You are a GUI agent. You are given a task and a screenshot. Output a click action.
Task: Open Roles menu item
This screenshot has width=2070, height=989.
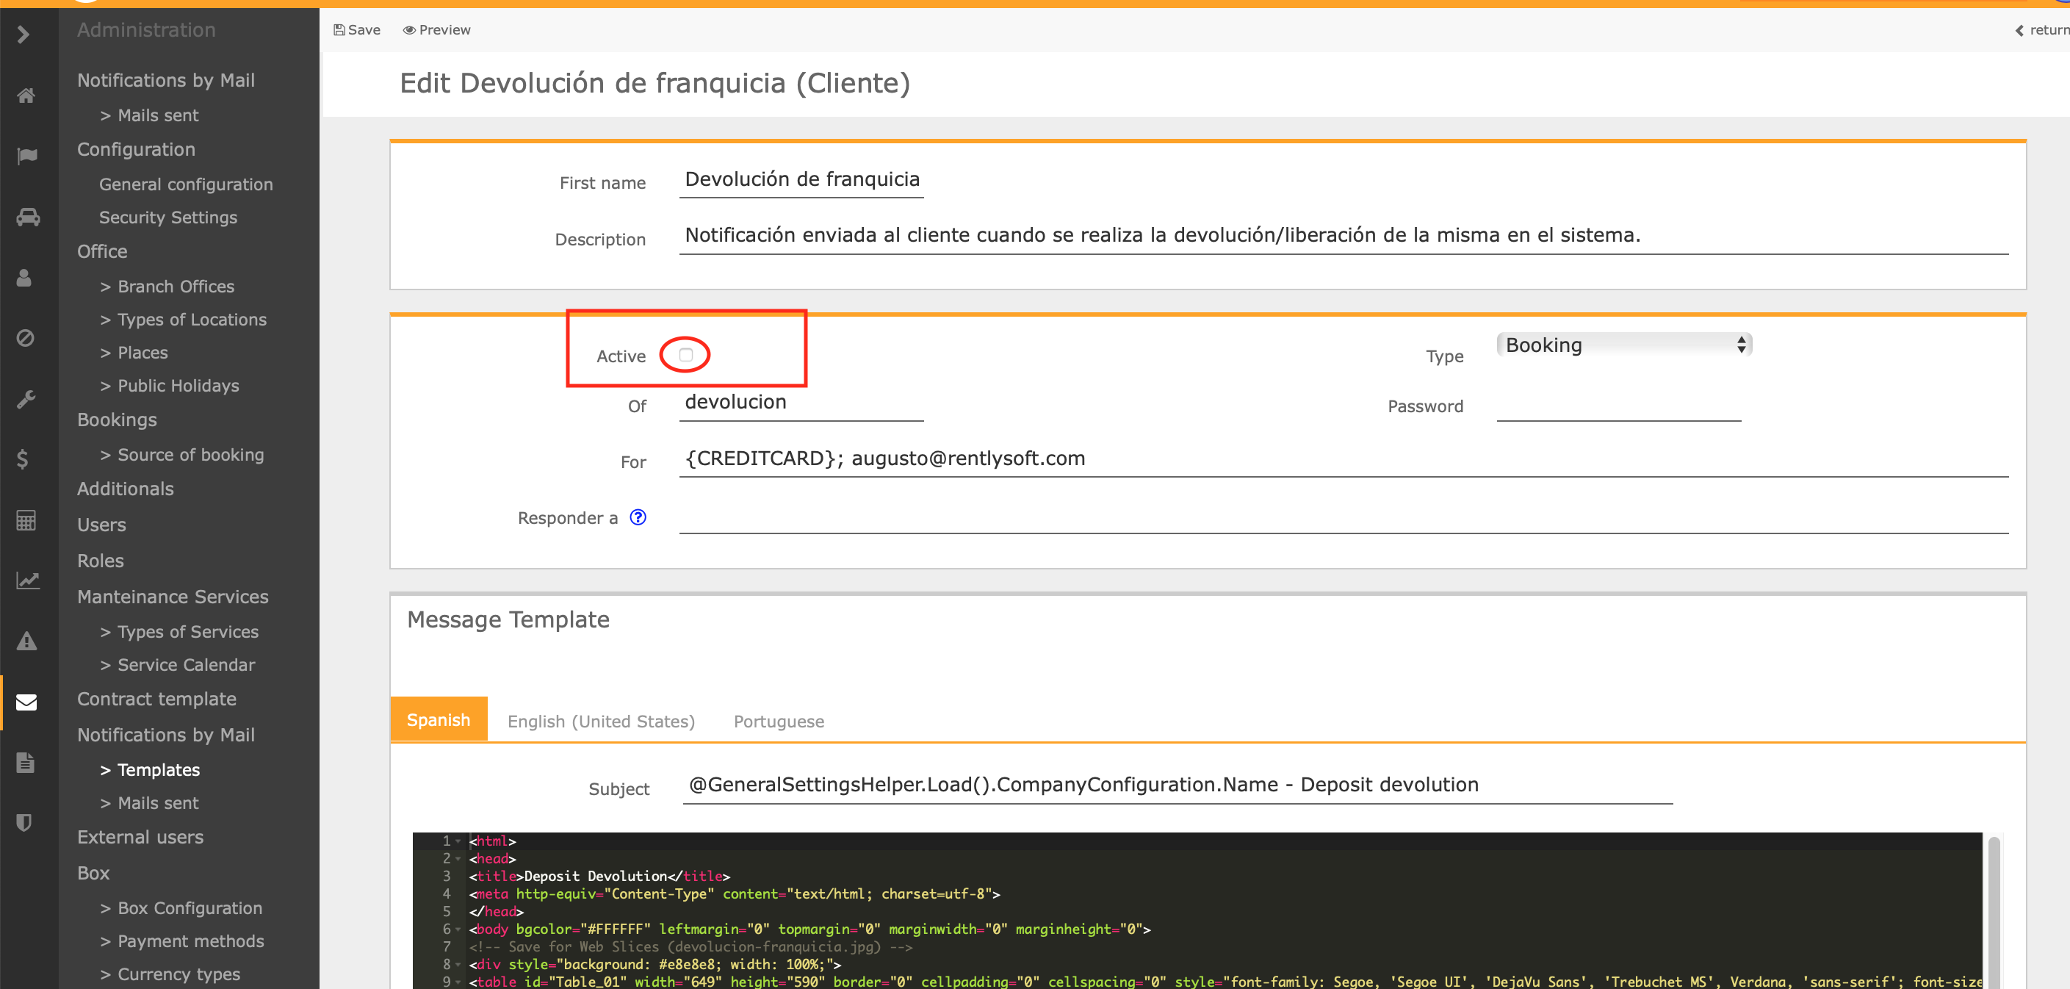point(101,561)
